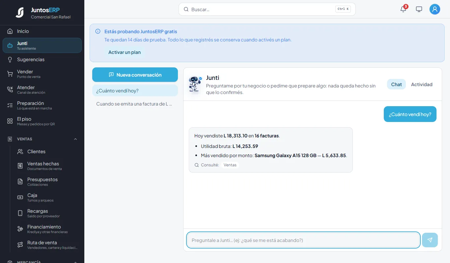The height and width of the screenshot is (263, 450).
Task: Focus the Preguntale a Junti input
Action: pyautogui.click(x=303, y=240)
